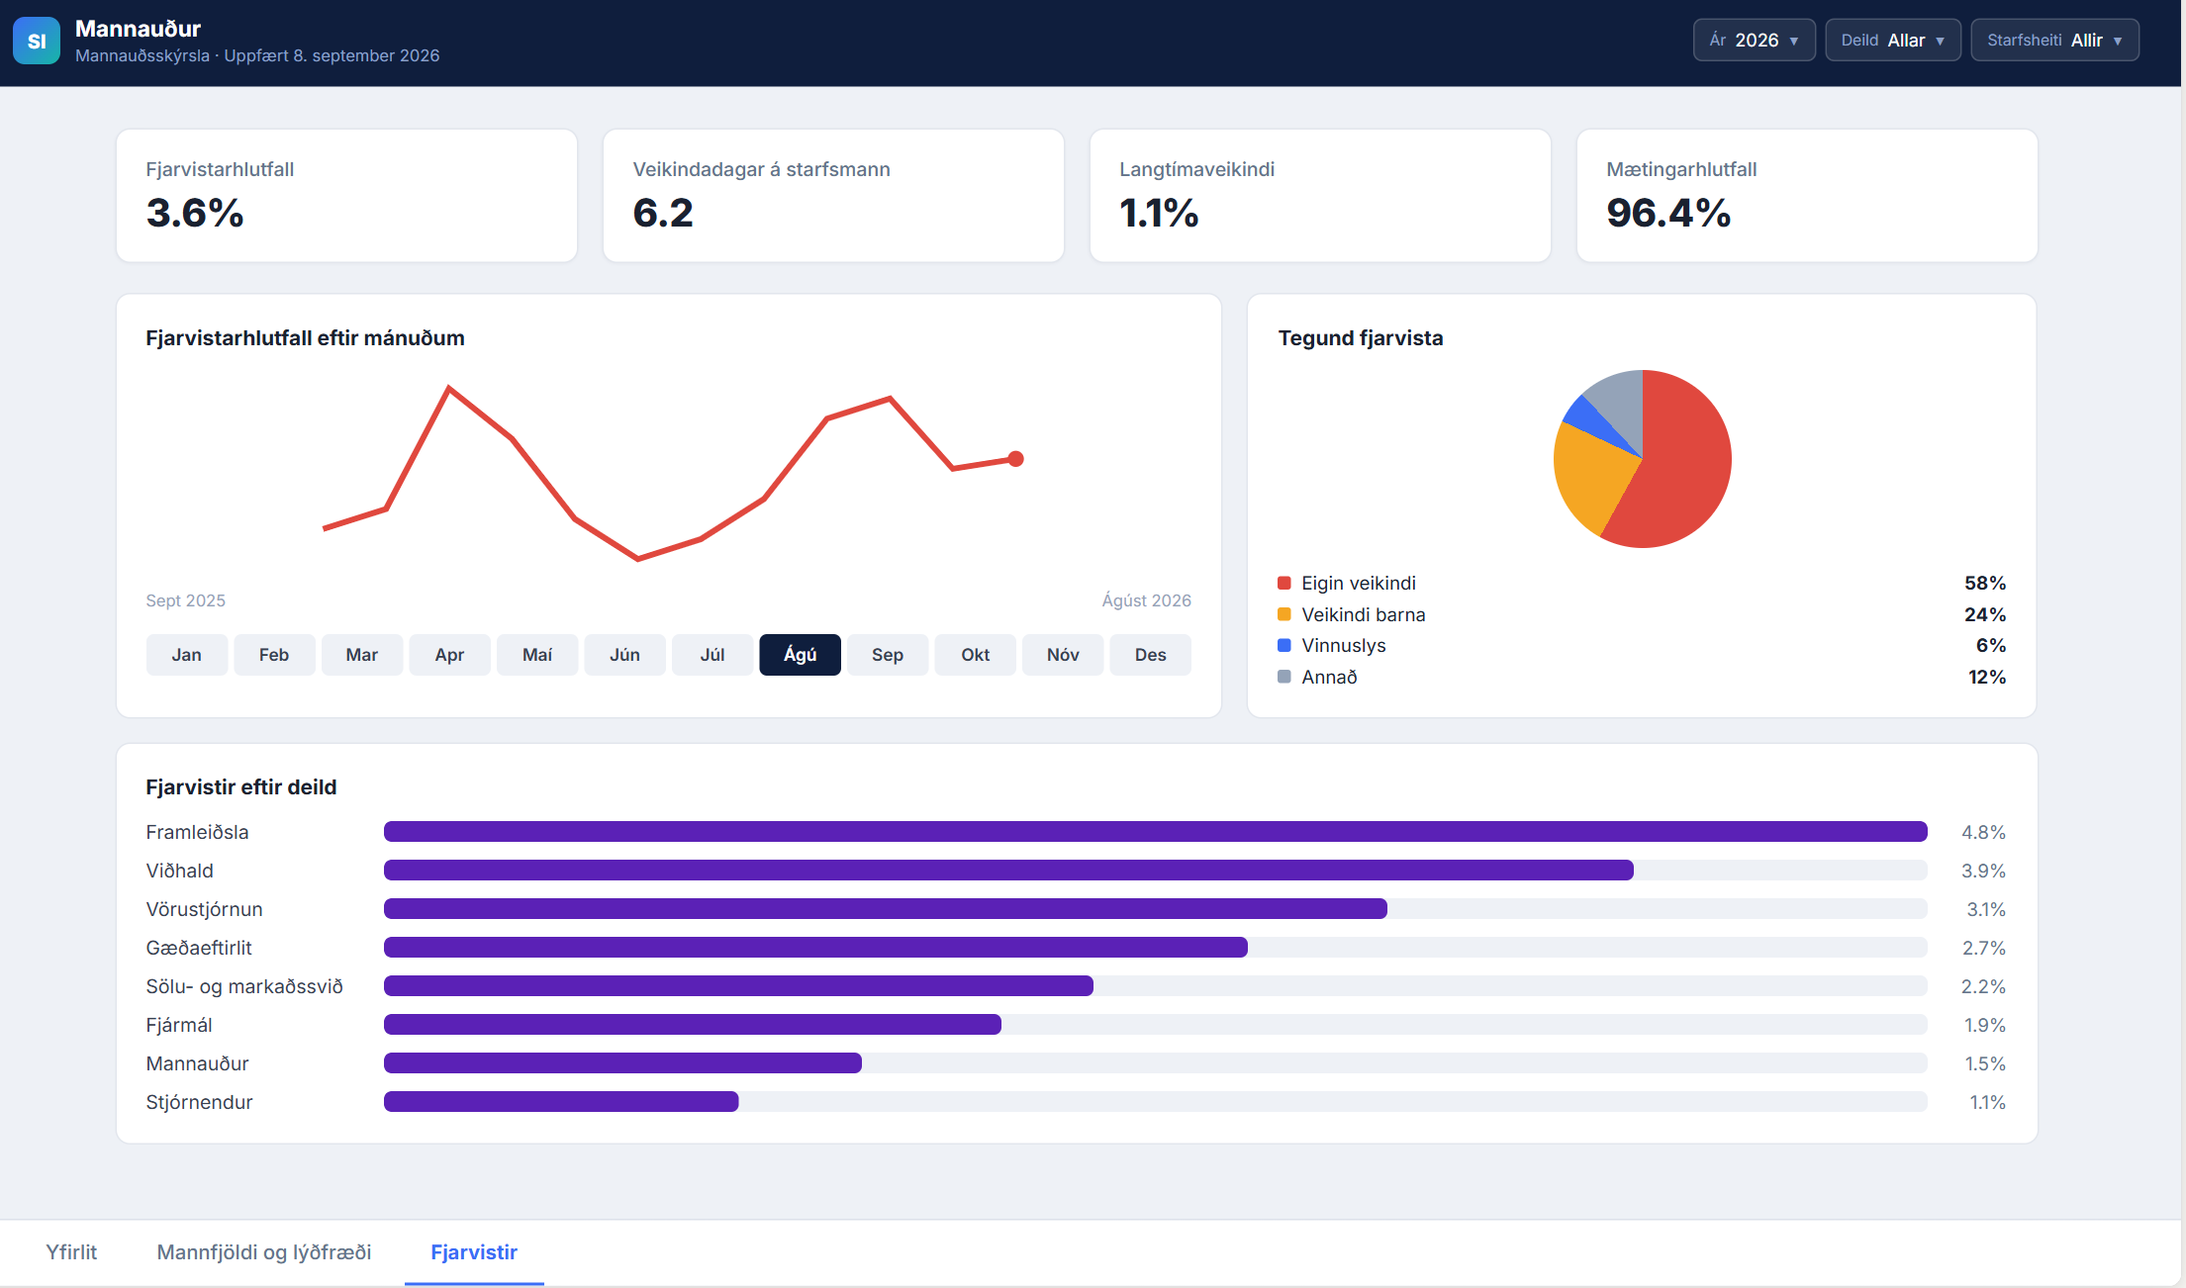Screen dimensions: 2186x1288
Task: Click the Viðhald department bar
Action: pyautogui.click(x=1008, y=871)
